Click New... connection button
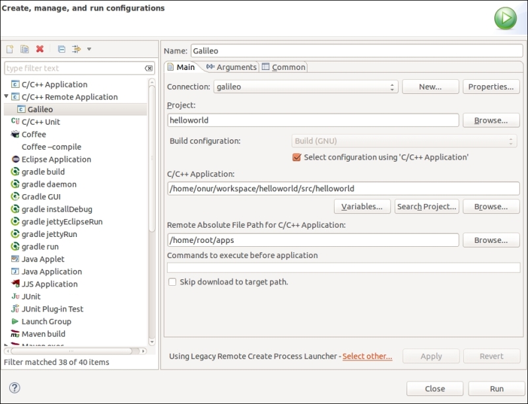The height and width of the screenshot is (404, 528). coord(430,87)
